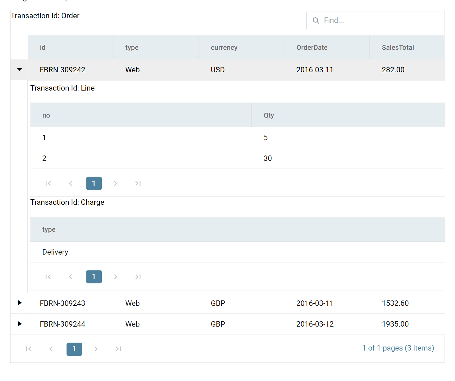This screenshot has width=455, height=381.
Task: Collapse the FBRN-309242 order row
Action: (x=19, y=69)
